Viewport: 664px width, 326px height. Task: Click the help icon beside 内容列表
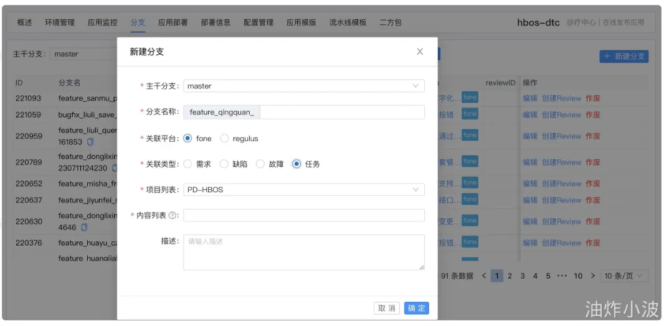(x=172, y=215)
